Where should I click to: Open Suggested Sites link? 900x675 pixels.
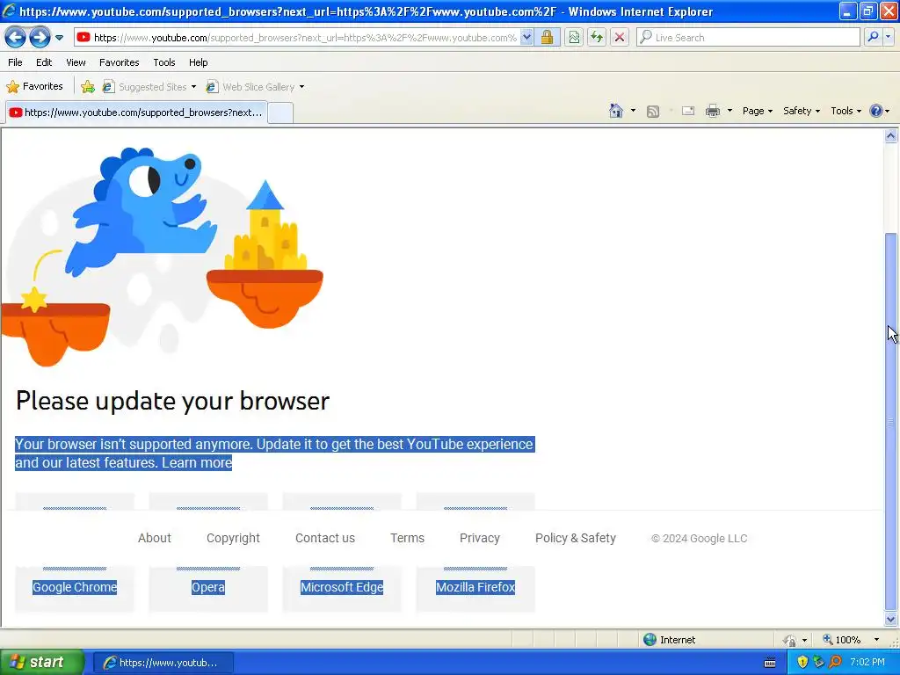(x=149, y=87)
